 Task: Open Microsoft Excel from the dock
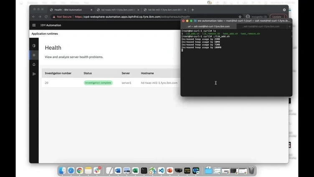coord(135,171)
